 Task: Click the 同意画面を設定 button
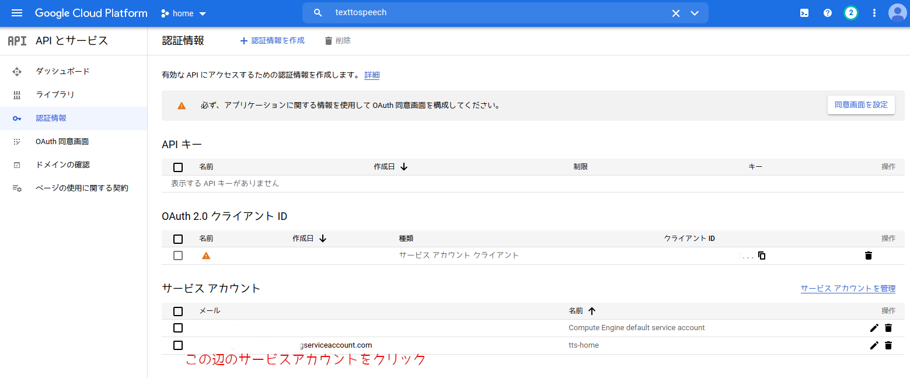pyautogui.click(x=861, y=105)
